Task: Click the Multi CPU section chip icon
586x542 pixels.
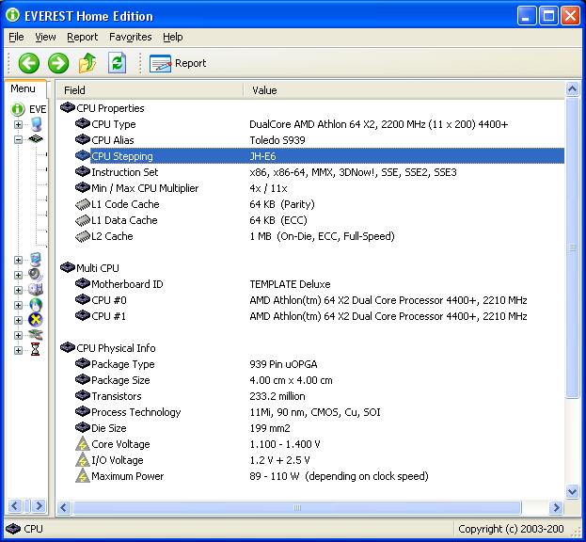Action: [68, 267]
